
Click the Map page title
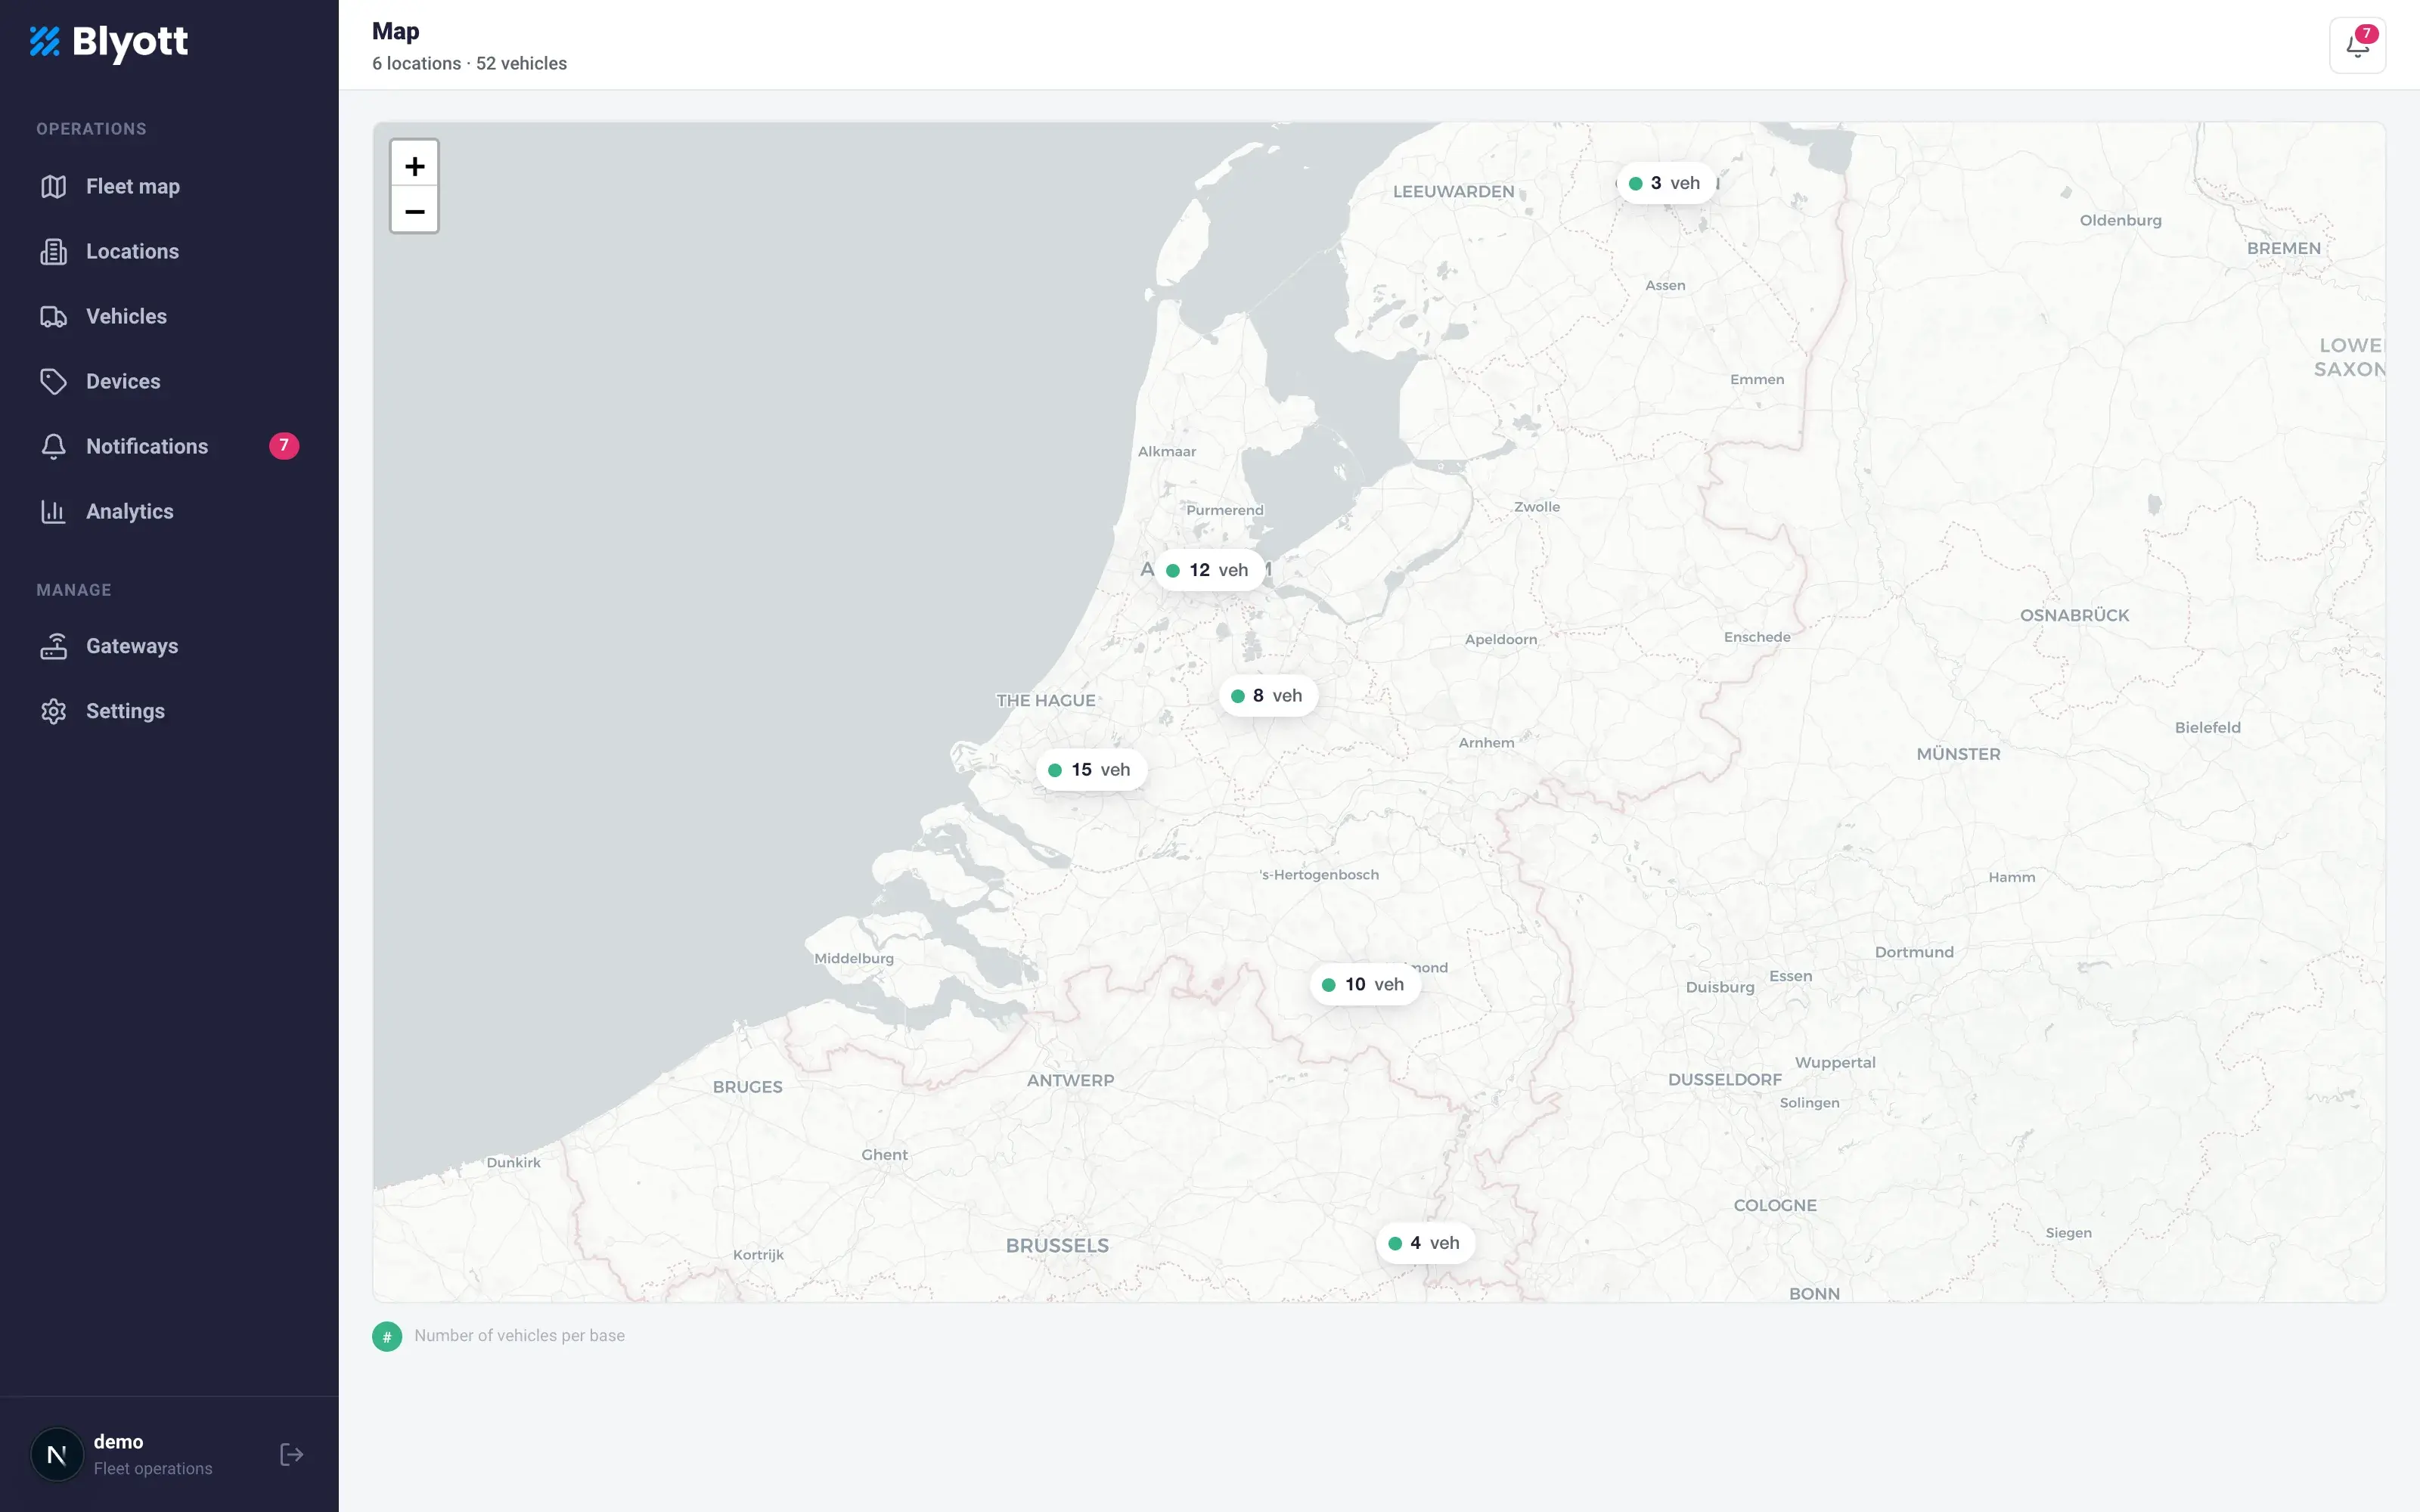pos(396,32)
